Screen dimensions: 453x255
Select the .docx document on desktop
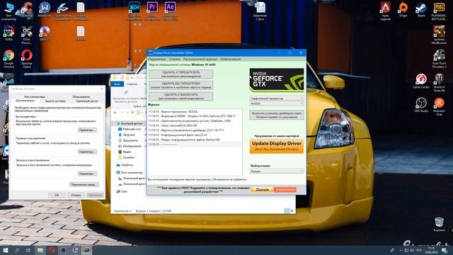(x=260, y=11)
